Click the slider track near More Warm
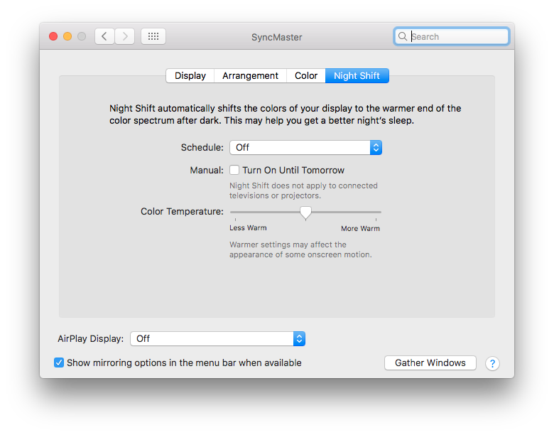Image resolution: width=554 pixels, height=435 pixels. [375, 213]
